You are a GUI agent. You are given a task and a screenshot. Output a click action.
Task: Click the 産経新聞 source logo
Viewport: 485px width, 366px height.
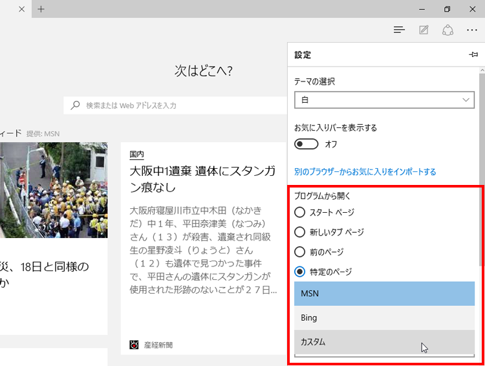[x=134, y=344]
